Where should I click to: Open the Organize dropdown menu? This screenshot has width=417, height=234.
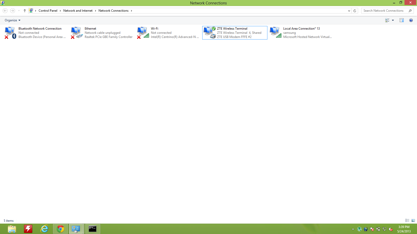click(x=12, y=20)
